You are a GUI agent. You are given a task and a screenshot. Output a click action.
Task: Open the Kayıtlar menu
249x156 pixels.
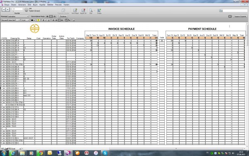[42, 5]
